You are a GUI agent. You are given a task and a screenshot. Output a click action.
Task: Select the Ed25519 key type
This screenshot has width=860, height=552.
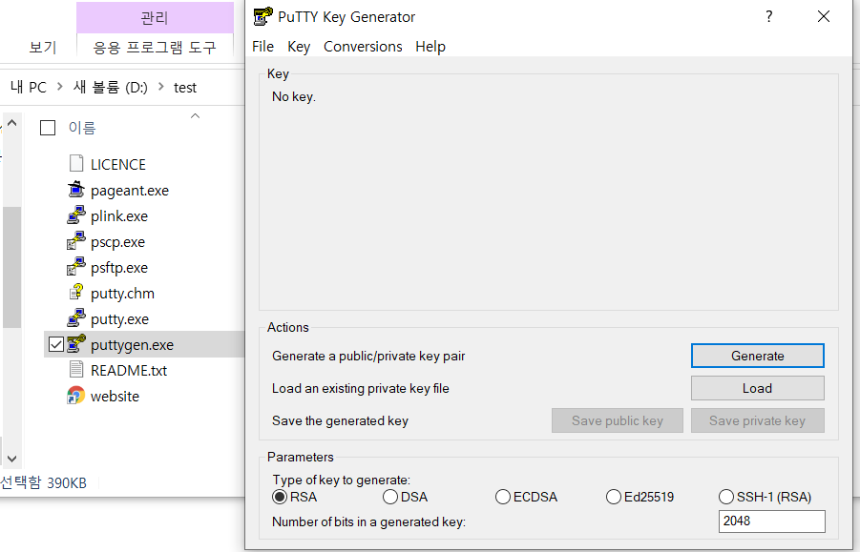point(613,497)
